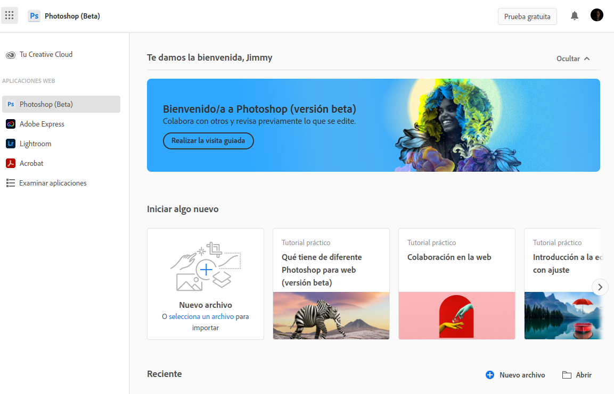Select Photoshop (Beta) in sidebar
Viewport: 614px width, 394px height.
(61, 104)
